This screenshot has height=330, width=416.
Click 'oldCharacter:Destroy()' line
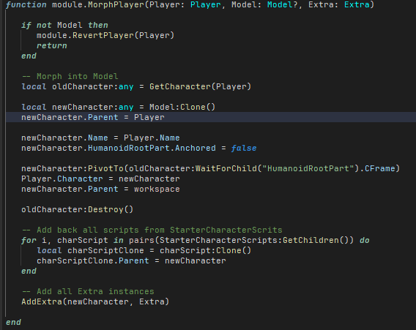point(77,210)
